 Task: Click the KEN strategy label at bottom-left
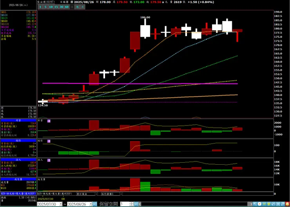(18, 194)
